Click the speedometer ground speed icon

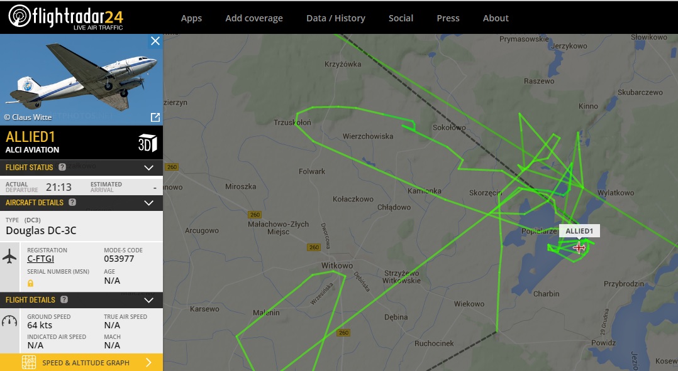point(9,321)
